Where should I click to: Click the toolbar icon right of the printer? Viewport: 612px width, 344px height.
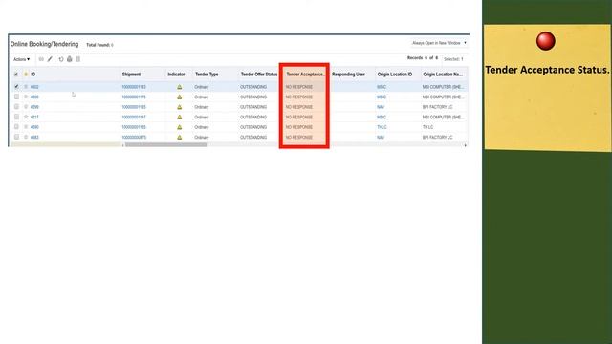[x=78, y=59]
